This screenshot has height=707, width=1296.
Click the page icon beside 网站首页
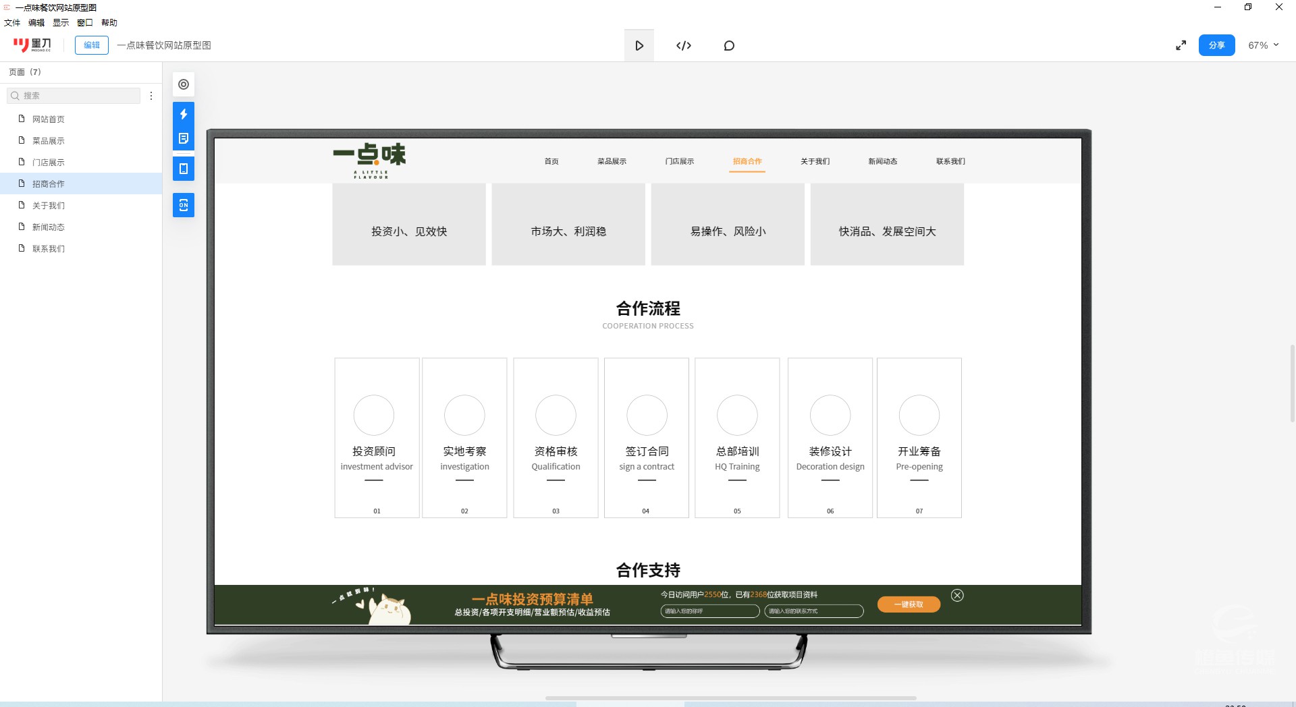[22, 119]
